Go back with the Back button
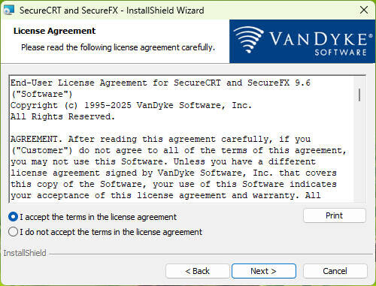The width and height of the screenshot is (376, 286). pos(197,271)
